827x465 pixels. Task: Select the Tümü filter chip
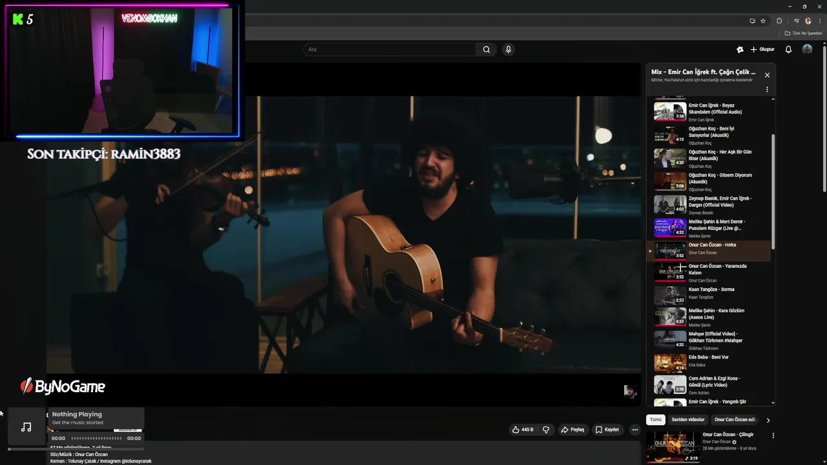click(656, 420)
